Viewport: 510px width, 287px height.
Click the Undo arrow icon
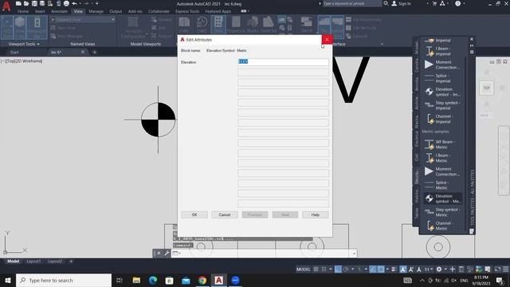[74, 3]
